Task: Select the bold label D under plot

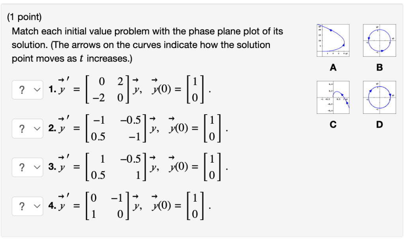Action: click(x=380, y=125)
